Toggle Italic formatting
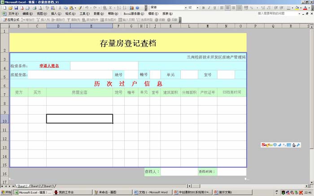 (x=209, y=8)
